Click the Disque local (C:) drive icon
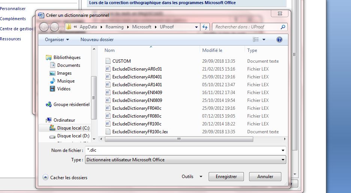 [52, 128]
